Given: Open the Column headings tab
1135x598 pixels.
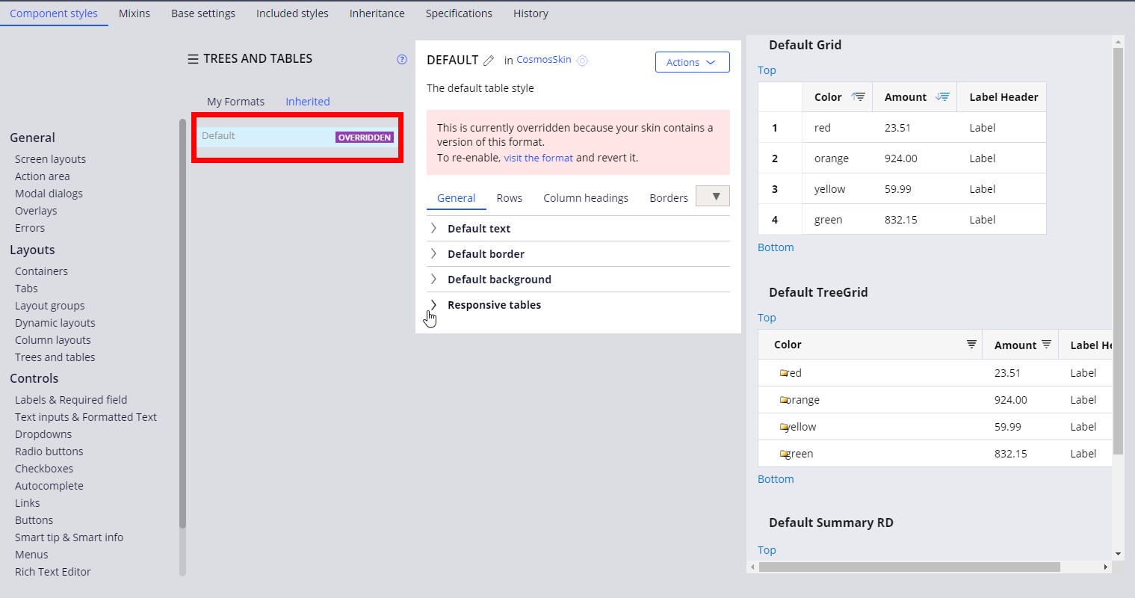Looking at the screenshot, I should [586, 198].
